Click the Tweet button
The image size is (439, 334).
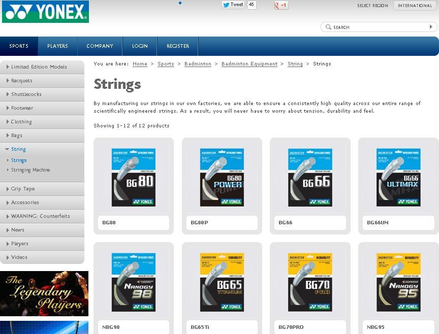pos(233,5)
